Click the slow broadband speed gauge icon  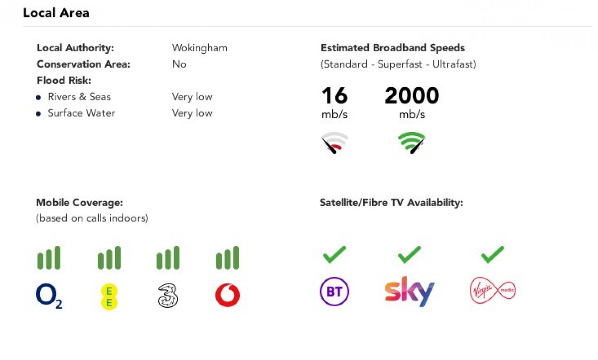pos(334,143)
